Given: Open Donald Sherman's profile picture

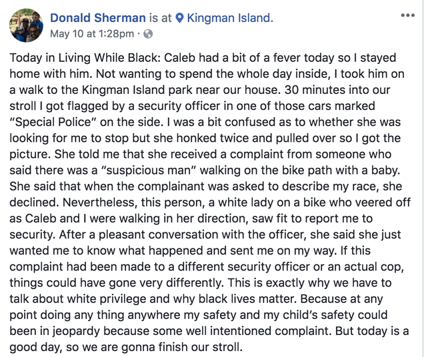Looking at the screenshot, I should (x=26, y=25).
